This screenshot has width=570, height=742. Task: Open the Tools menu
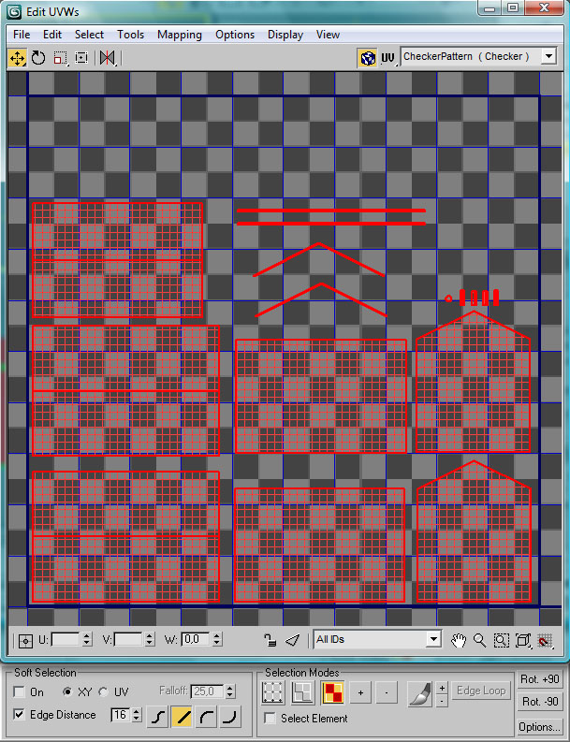tap(130, 35)
